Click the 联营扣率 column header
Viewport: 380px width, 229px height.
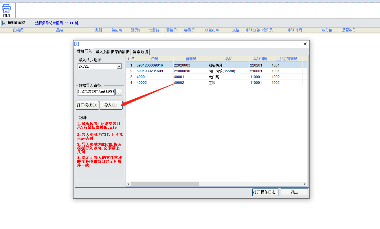point(212,30)
